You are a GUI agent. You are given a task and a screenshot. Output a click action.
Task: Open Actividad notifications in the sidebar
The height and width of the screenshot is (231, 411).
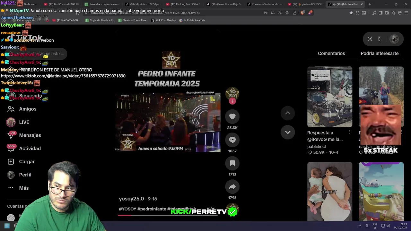tap(24, 149)
